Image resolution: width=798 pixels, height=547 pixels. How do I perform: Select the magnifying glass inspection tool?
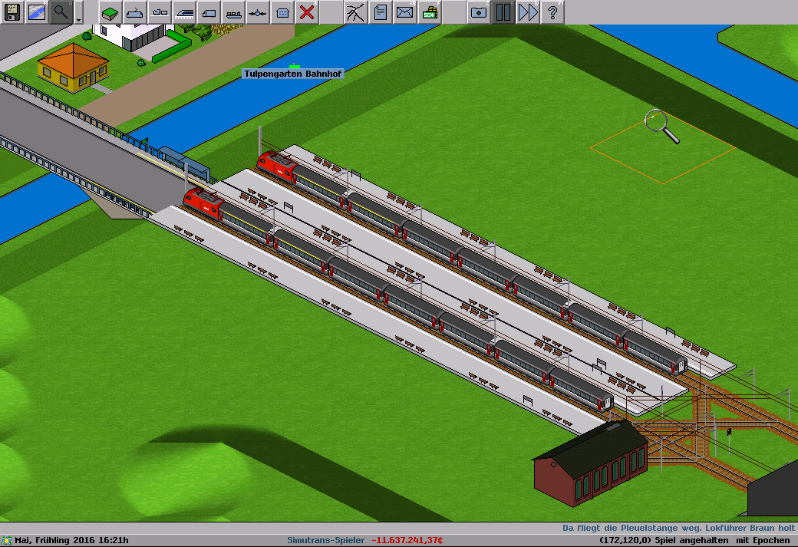[61, 12]
